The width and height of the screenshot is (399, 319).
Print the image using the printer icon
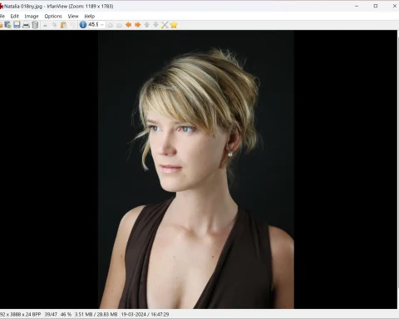pyautogui.click(x=26, y=25)
